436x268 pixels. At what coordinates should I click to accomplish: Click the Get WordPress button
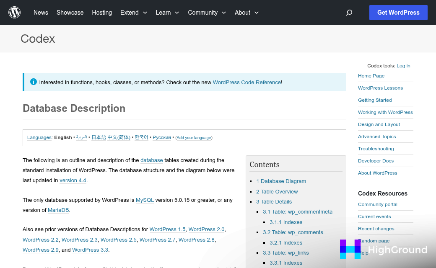(398, 13)
